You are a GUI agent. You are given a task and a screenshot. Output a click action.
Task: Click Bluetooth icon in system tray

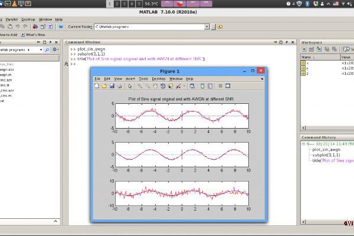click(307, 4)
